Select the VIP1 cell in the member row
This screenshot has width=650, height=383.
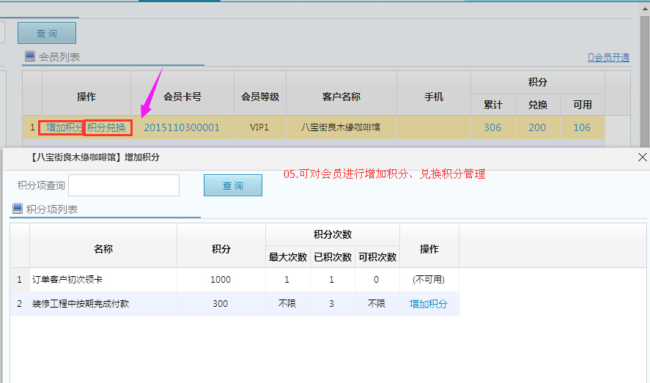[260, 127]
